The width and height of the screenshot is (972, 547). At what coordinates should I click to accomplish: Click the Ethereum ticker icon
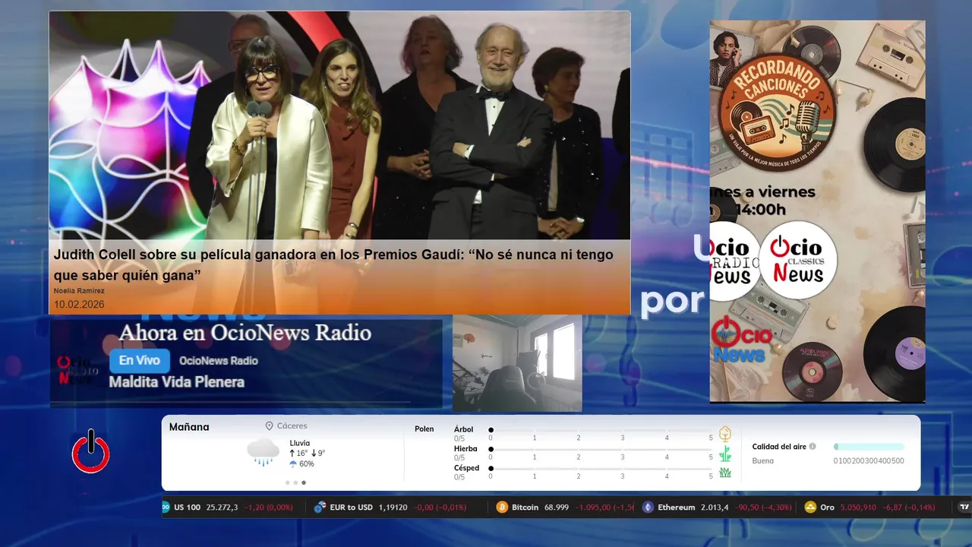click(648, 507)
